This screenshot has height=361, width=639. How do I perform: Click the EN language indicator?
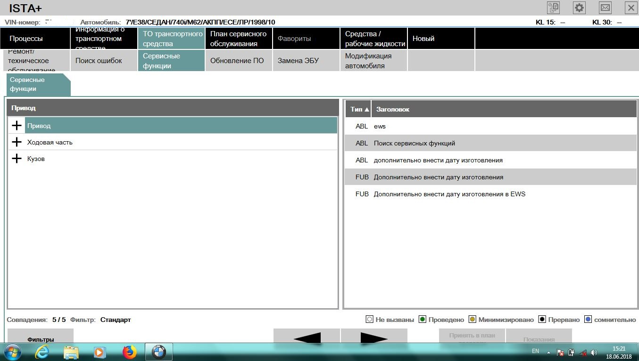pyautogui.click(x=535, y=351)
